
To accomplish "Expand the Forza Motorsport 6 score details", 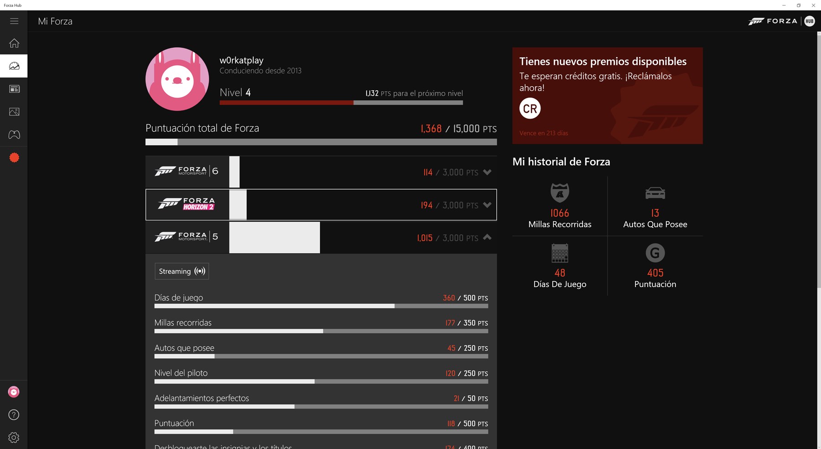I will [x=487, y=172].
